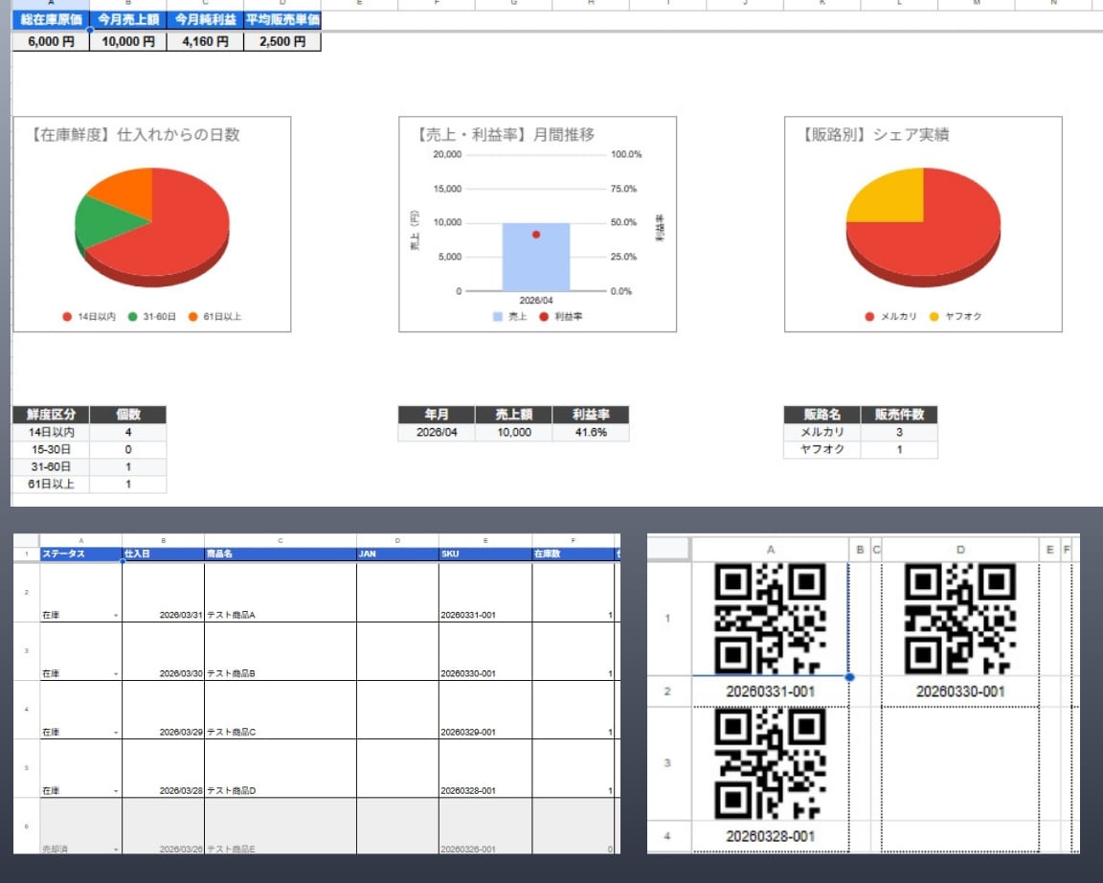
Task: Click the yellow ヤフオク legend marker
Action: [x=934, y=317]
